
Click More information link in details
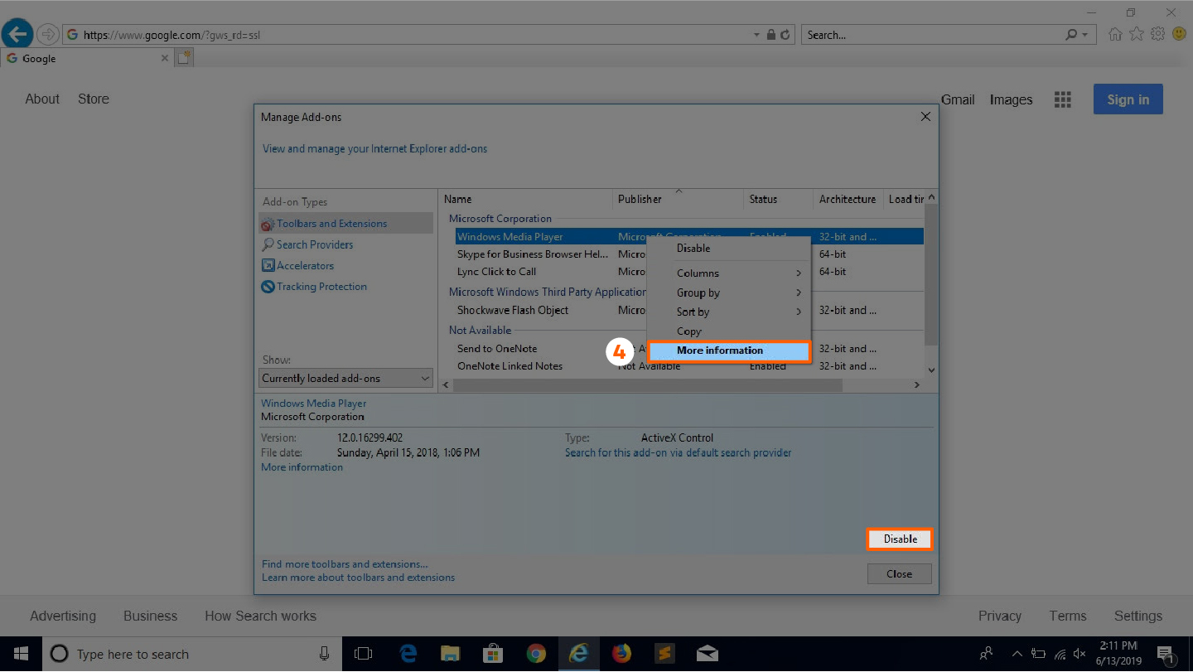pos(302,467)
